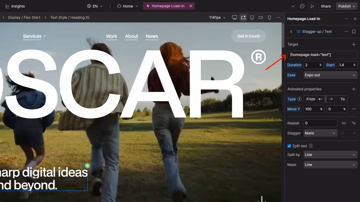This screenshot has width=360, height=202.
Task: Switch animation Type to From
Action: pos(314,99)
